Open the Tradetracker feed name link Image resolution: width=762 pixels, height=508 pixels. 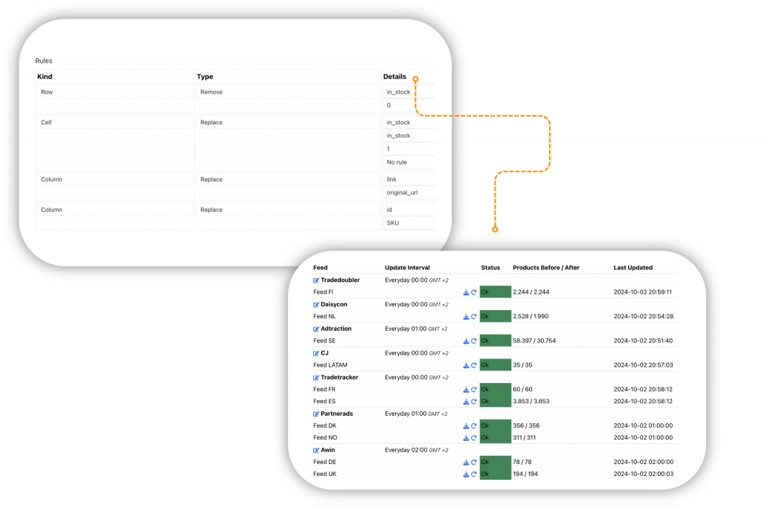pos(339,378)
